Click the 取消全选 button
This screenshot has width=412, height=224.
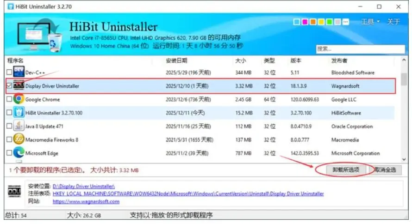point(386,170)
